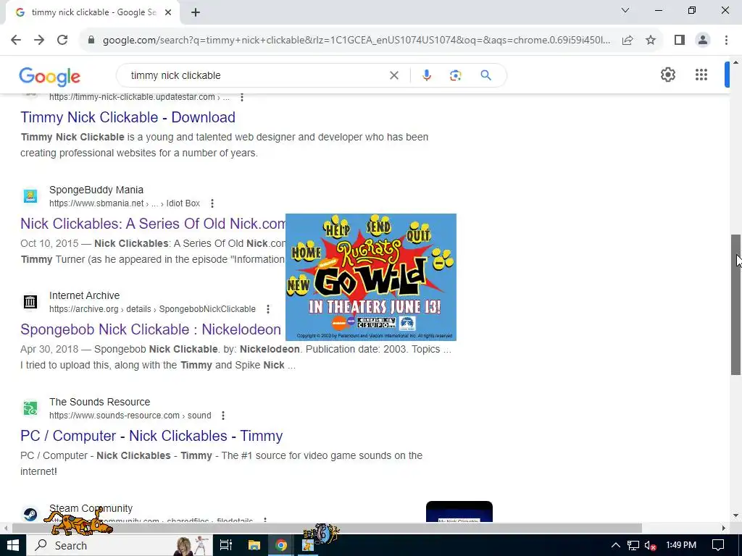The height and width of the screenshot is (556, 742).
Task: Click QUIT paw on Rugrats popup
Action: pyautogui.click(x=419, y=232)
